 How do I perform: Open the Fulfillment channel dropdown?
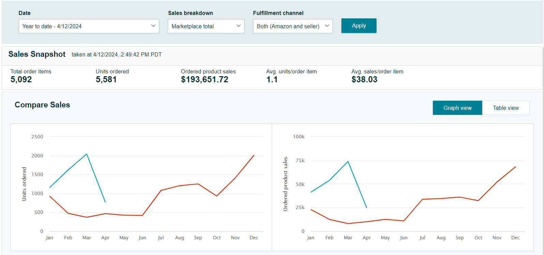[293, 26]
